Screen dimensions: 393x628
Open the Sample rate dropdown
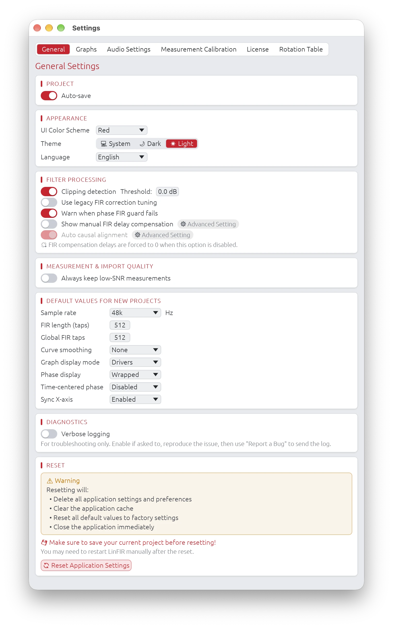coord(135,313)
